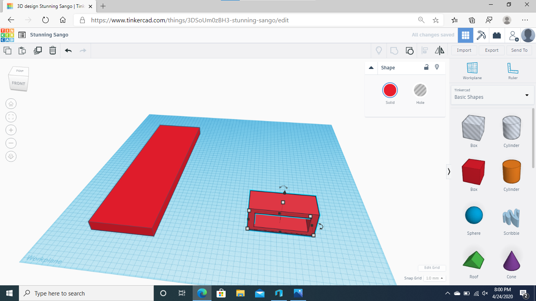Screen dimensions: 536x301
Task: Copy the selected shape
Action: [7, 50]
